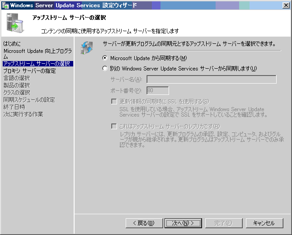The height and width of the screenshot is (235, 292).
Task: Go to 'はじめに' wizard step
Action: [x=12, y=44]
